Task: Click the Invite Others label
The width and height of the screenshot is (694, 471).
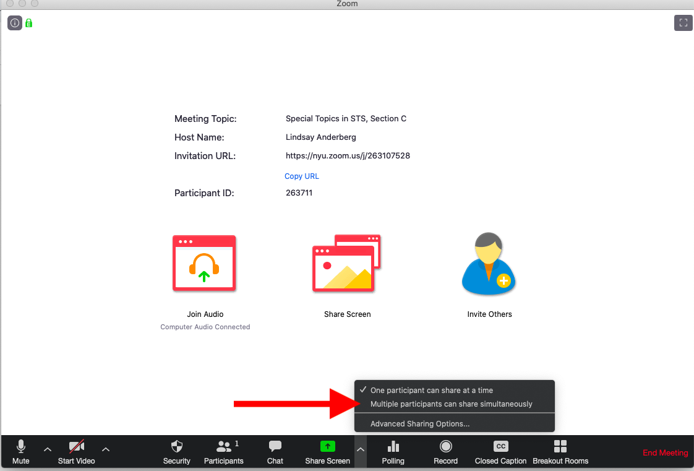Action: pyautogui.click(x=489, y=314)
